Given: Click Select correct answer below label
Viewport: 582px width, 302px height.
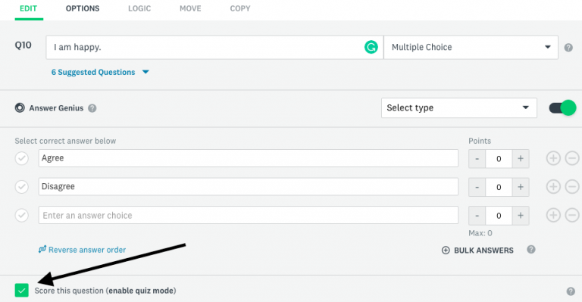Looking at the screenshot, I should 65,141.
